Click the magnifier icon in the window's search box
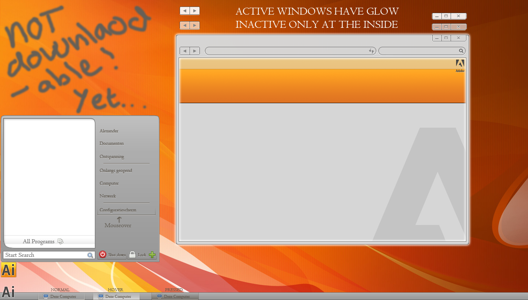528x300 pixels. pyautogui.click(x=461, y=51)
